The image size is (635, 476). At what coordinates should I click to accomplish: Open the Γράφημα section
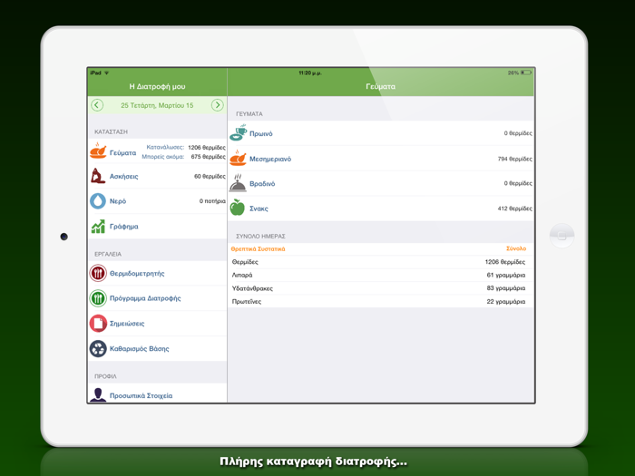pyautogui.click(x=157, y=227)
